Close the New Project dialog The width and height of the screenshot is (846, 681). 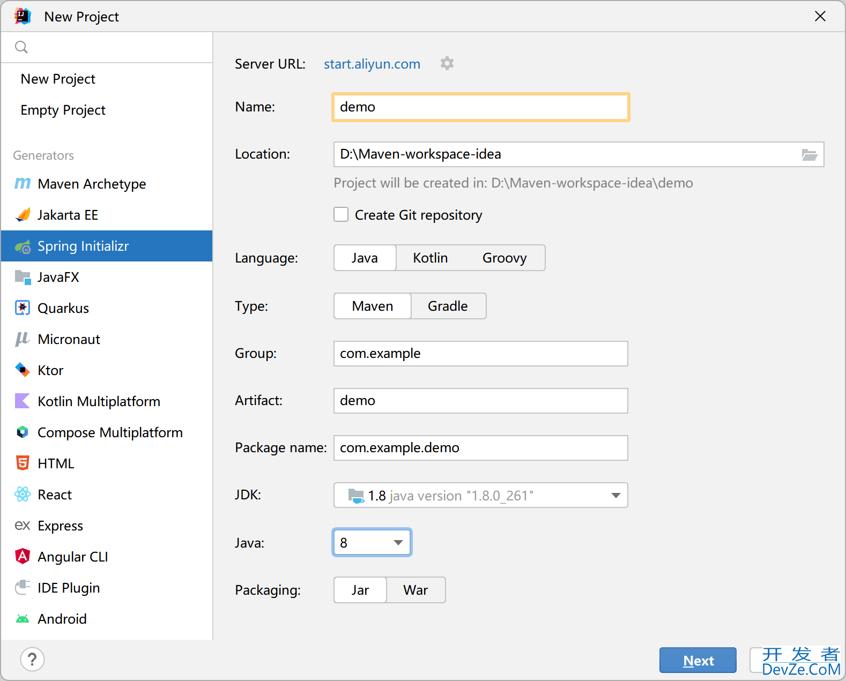pyautogui.click(x=820, y=17)
